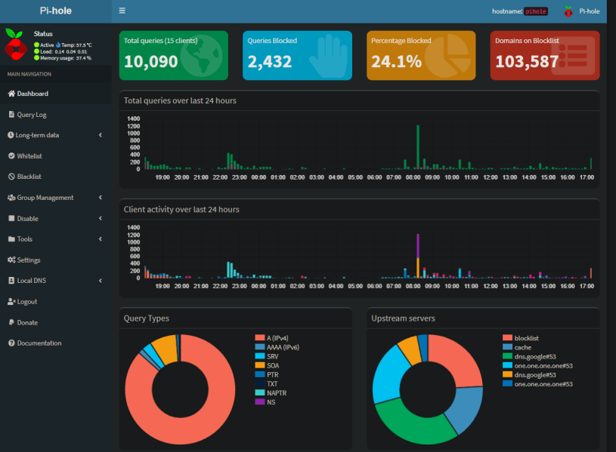Click the Dashboard home icon
This screenshot has height=452, width=616.
tap(11, 94)
